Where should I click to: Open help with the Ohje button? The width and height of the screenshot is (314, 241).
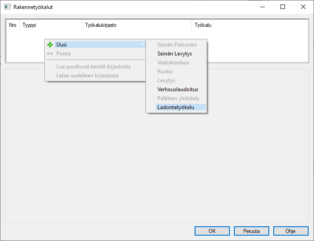[x=291, y=231]
